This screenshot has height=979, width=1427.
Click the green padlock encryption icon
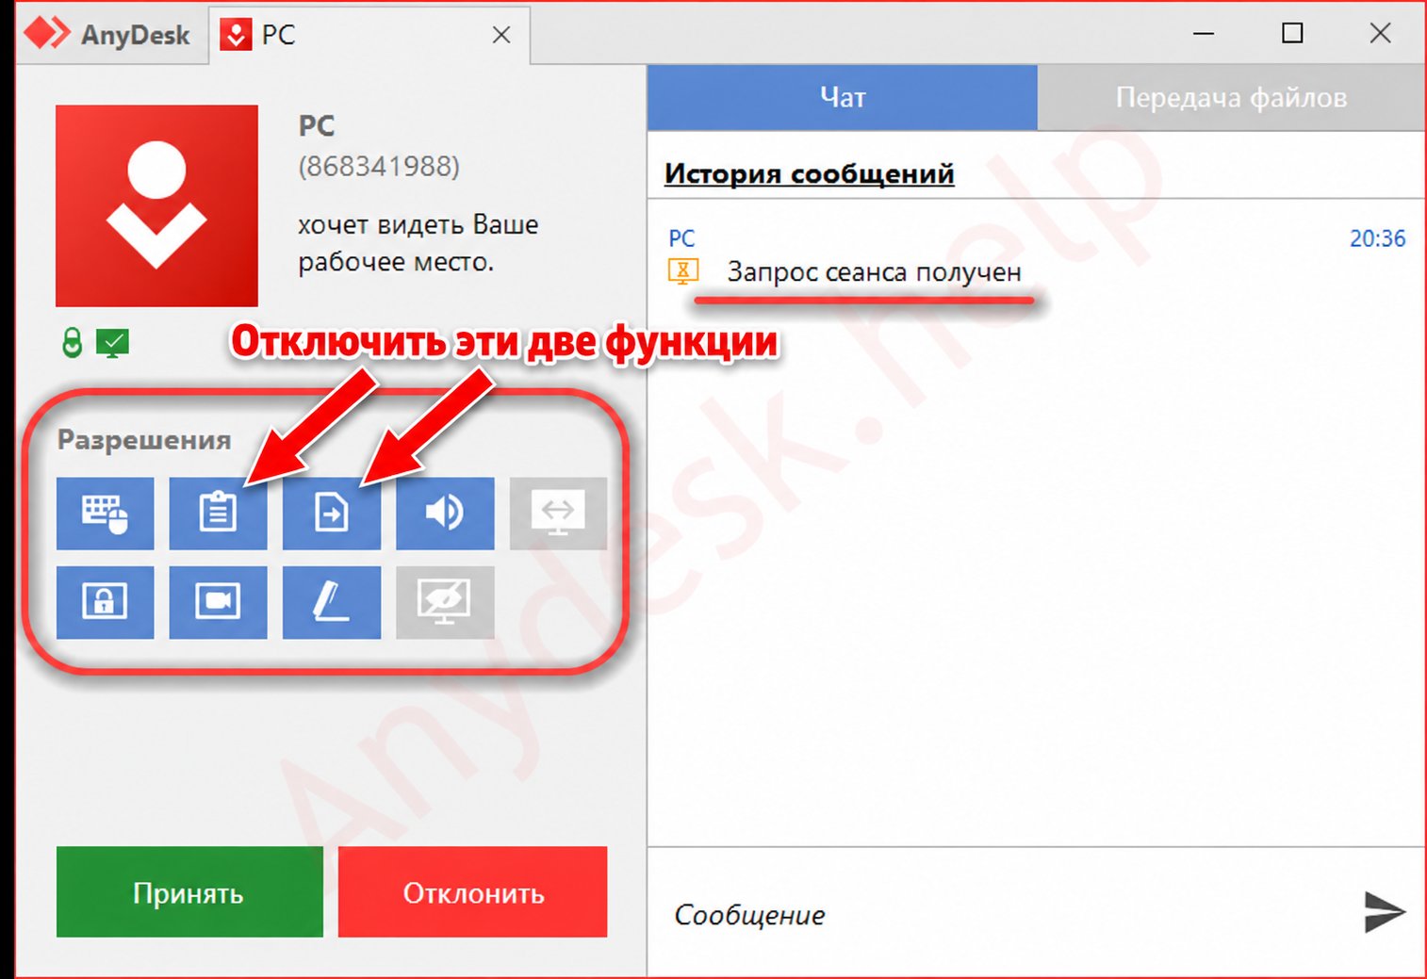coord(72,343)
